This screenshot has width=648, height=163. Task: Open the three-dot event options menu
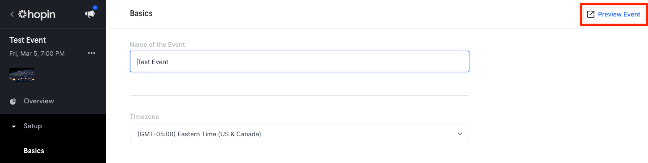pyautogui.click(x=92, y=53)
